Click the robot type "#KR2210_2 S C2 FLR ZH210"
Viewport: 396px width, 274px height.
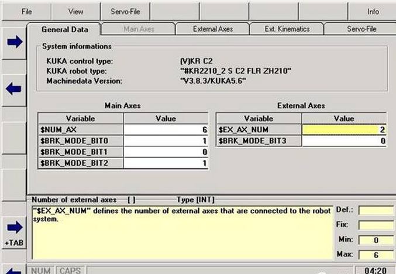[236, 71]
